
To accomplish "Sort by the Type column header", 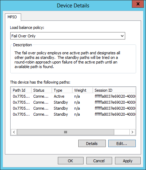I will pyautogui.click(x=62, y=90).
